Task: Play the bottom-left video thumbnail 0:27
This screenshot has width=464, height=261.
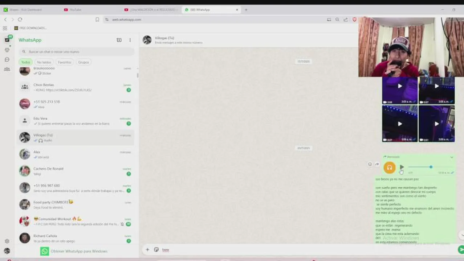Action: click(400, 124)
